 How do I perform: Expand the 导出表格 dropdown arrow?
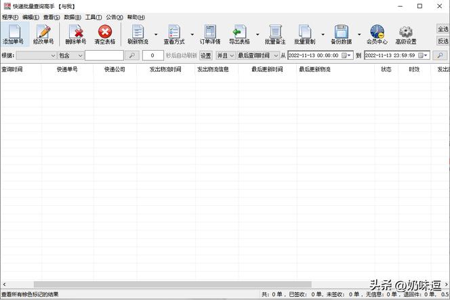pos(258,35)
